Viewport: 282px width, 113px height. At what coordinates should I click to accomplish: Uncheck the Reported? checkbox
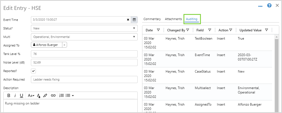point(33,71)
